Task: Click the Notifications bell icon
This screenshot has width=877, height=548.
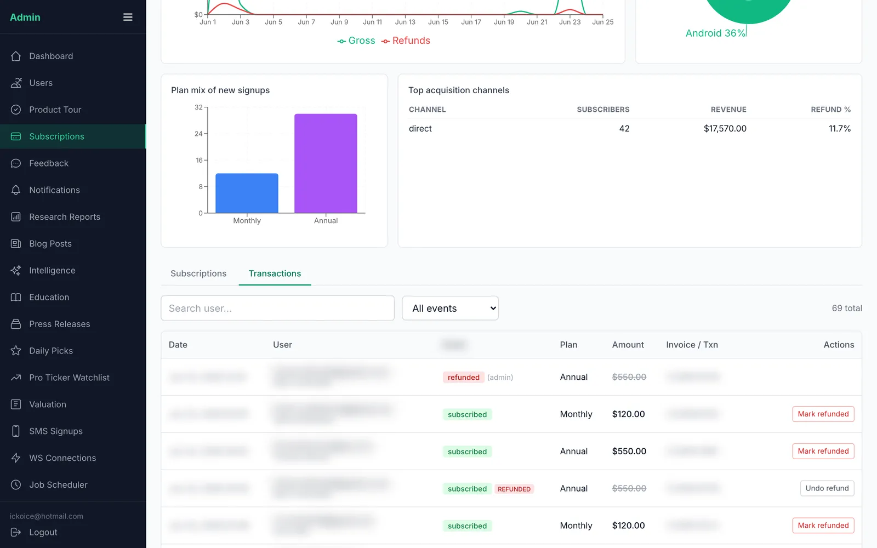Action: [x=16, y=190]
